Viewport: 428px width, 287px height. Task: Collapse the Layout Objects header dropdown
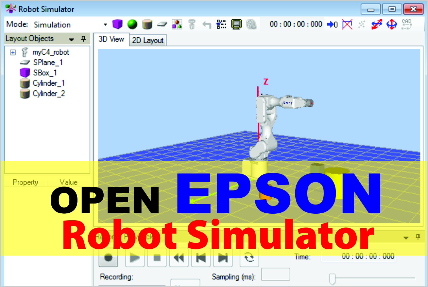click(71, 39)
